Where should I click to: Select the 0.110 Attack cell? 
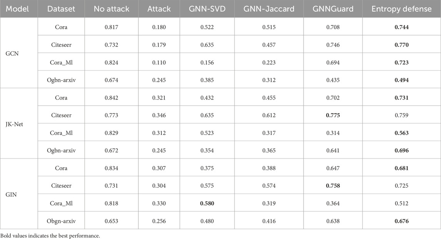click(159, 62)
